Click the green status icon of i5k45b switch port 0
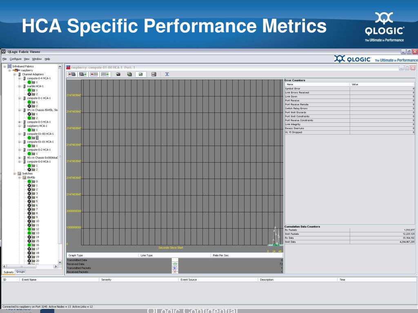This screenshot has width=418, height=313. (29, 181)
